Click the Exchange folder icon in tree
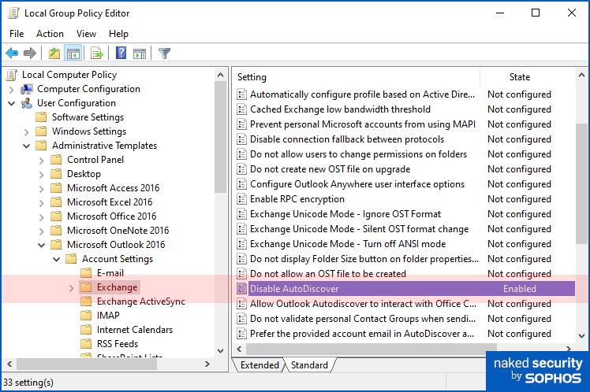590x392 pixels. click(86, 287)
